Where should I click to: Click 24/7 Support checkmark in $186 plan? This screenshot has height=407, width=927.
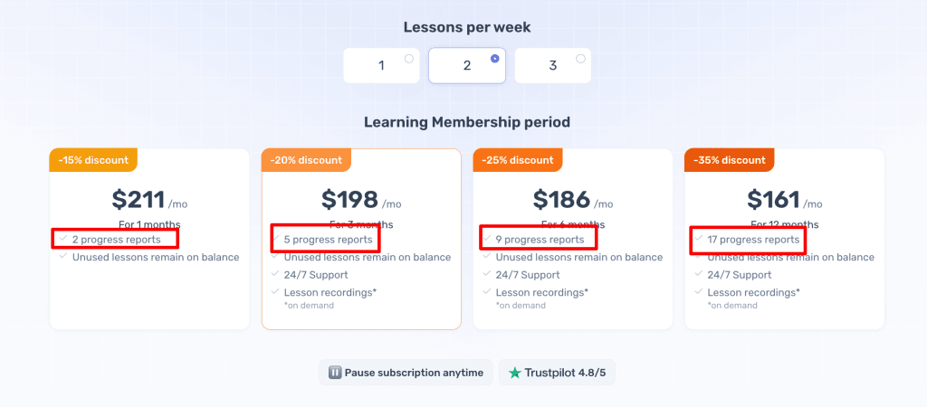[x=486, y=274]
